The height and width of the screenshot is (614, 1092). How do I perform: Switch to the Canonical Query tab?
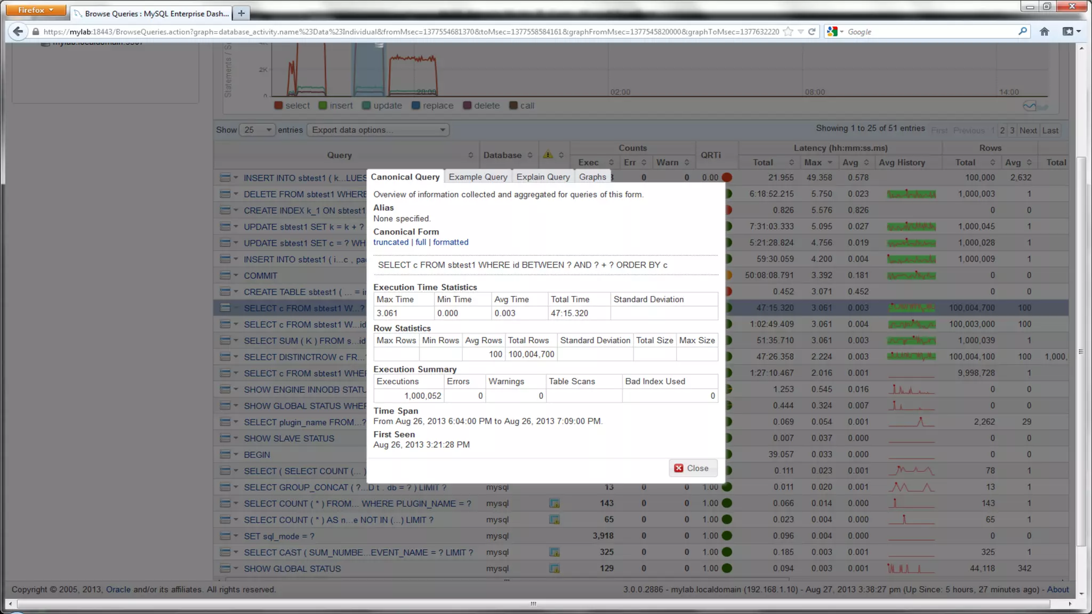(405, 177)
